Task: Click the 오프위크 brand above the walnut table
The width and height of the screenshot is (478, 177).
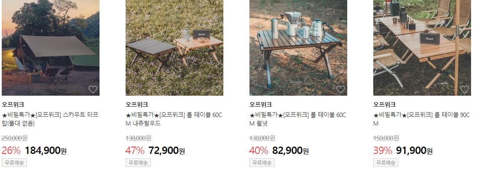Action: 260,104
